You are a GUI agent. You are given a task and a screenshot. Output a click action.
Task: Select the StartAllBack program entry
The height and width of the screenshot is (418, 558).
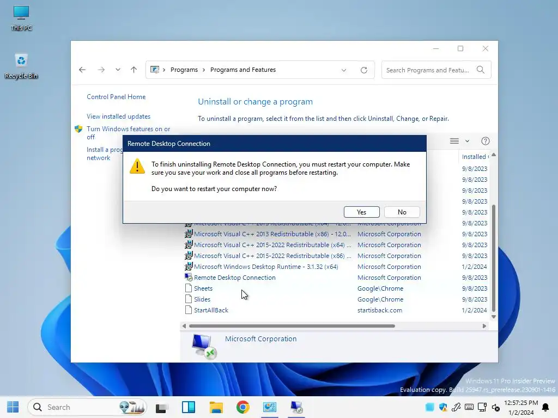click(211, 310)
